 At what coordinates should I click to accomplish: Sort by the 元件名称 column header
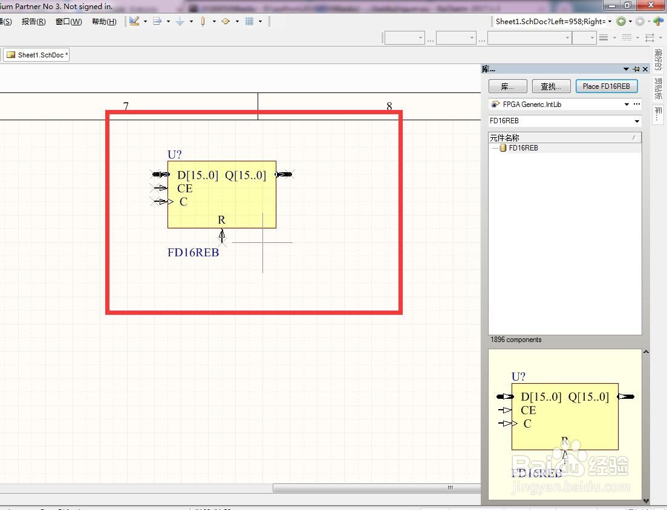564,138
